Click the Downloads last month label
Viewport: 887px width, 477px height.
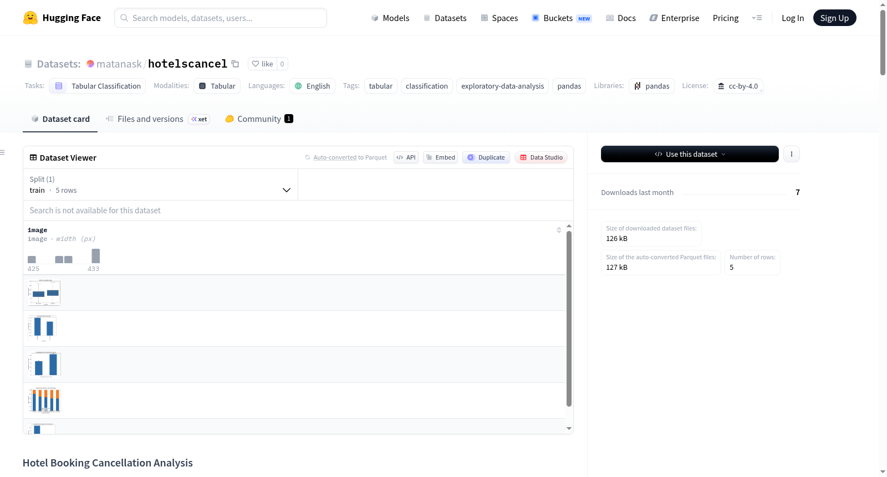click(x=638, y=192)
